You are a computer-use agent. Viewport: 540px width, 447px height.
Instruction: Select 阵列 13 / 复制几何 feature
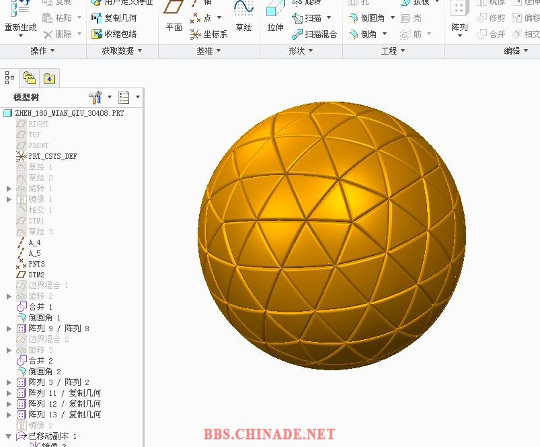pyautogui.click(x=59, y=415)
